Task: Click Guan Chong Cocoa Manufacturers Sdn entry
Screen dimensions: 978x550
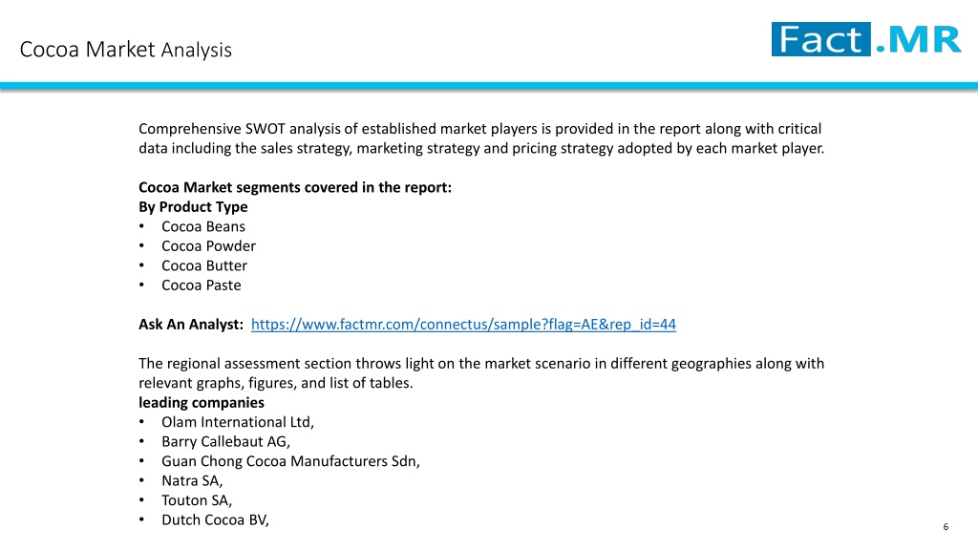Action: point(290,461)
